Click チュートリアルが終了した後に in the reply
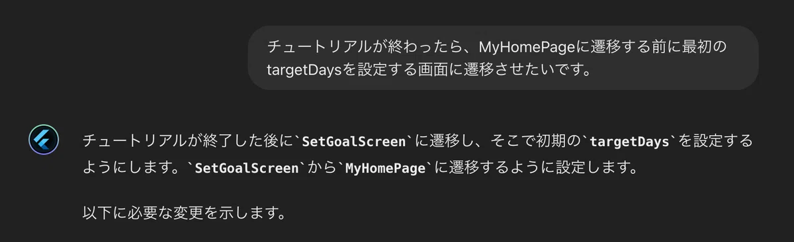This screenshot has height=242, width=794. pyautogui.click(x=188, y=141)
